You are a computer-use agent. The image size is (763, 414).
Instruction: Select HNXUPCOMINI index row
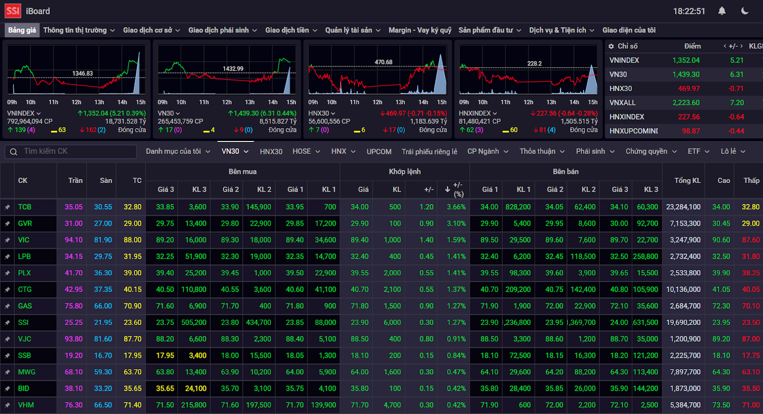(x=684, y=131)
